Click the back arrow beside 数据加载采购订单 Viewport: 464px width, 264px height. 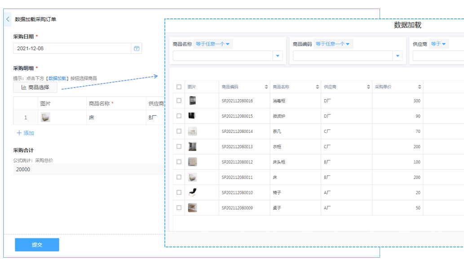tap(8, 19)
